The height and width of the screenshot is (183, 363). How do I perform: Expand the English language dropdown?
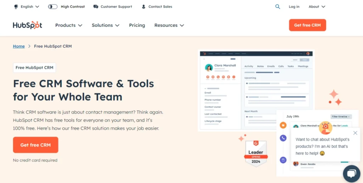pos(30,7)
